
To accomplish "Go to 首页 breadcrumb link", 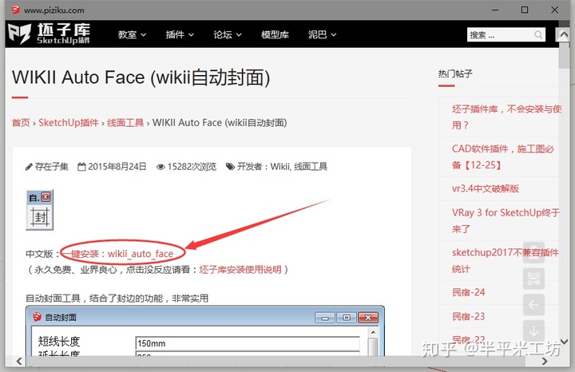I will click(21, 122).
